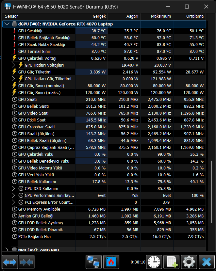The height and width of the screenshot is (271, 216).
Task: Click chip icon of the dGPU header row
Action: pyautogui.click(x=14, y=24)
